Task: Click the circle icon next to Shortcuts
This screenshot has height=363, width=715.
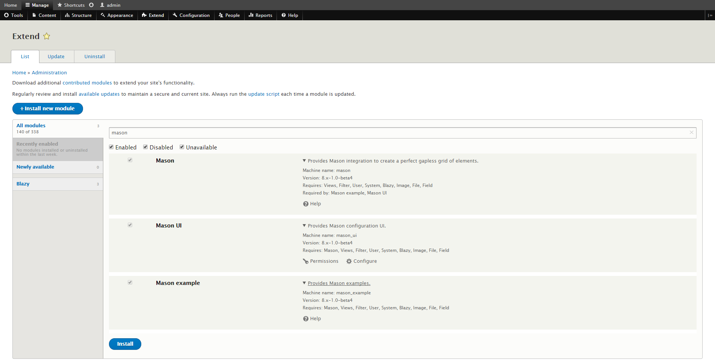Action: click(x=91, y=5)
